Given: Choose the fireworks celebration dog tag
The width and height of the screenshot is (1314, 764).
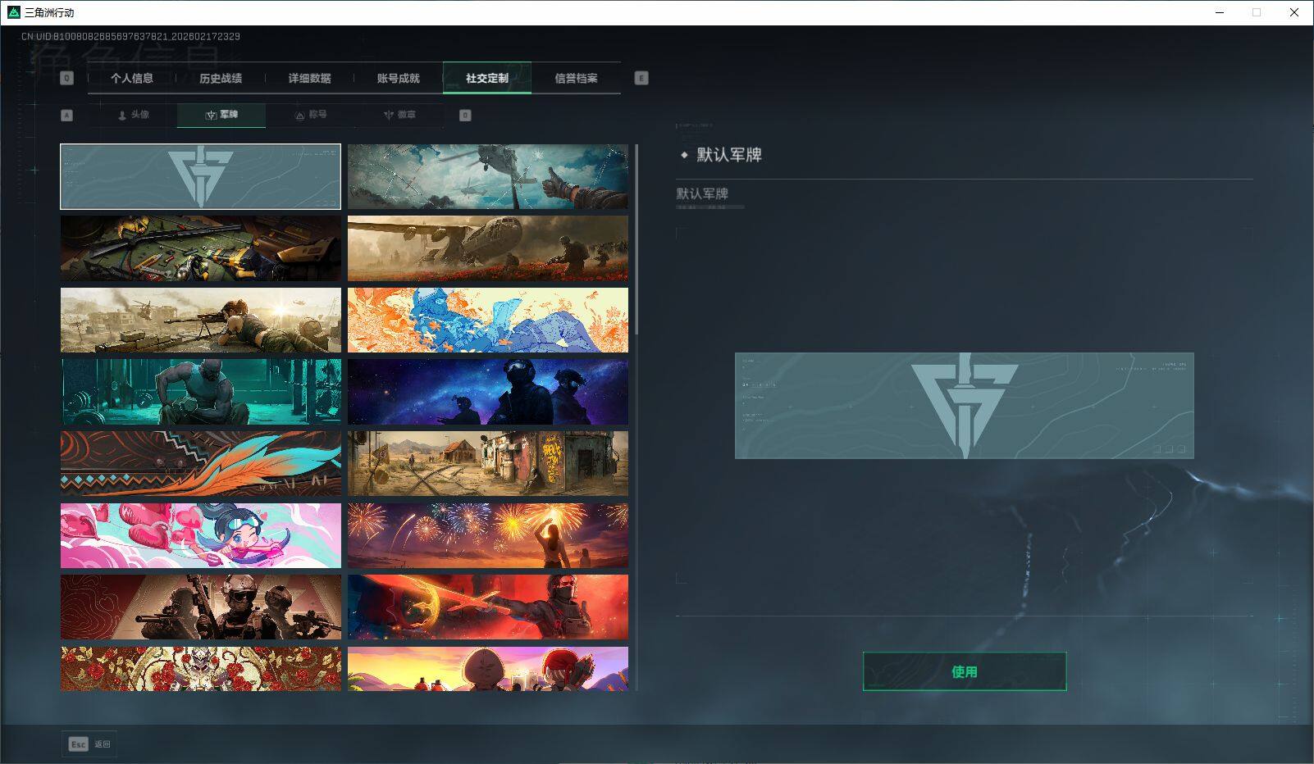Looking at the screenshot, I should (x=488, y=535).
